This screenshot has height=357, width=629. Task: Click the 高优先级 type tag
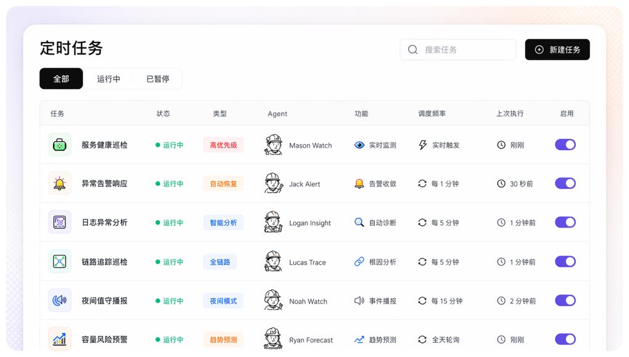point(223,145)
